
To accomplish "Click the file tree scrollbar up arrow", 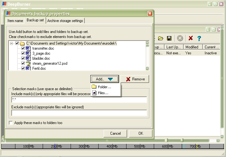I will (x=147, y=42).
